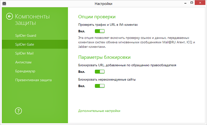Go back using the arrow icon
The image size is (207, 125).
[10, 16]
